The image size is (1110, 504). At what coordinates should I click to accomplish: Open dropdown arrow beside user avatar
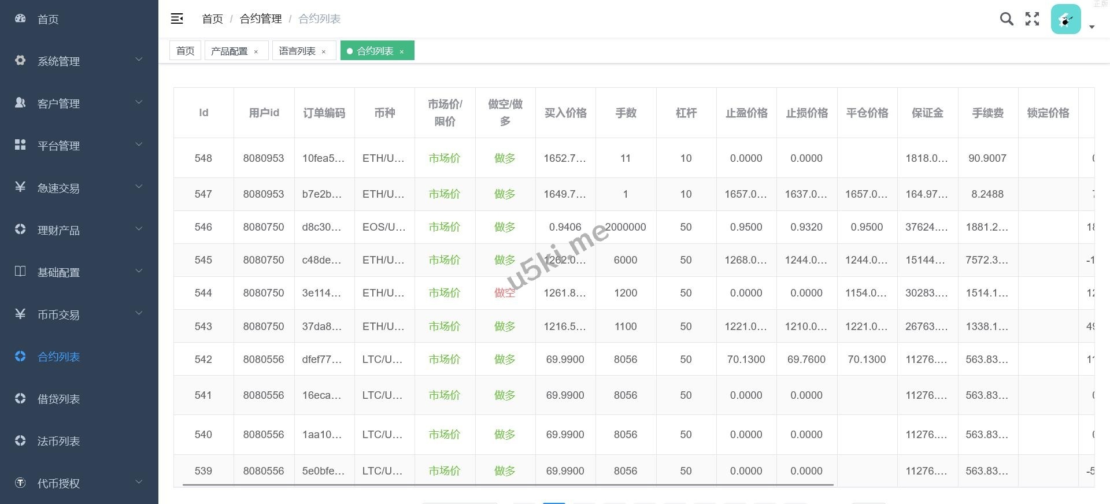pyautogui.click(x=1091, y=27)
